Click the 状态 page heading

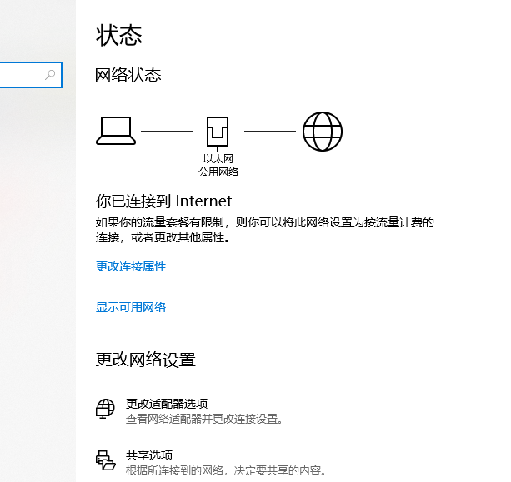pyautogui.click(x=119, y=35)
